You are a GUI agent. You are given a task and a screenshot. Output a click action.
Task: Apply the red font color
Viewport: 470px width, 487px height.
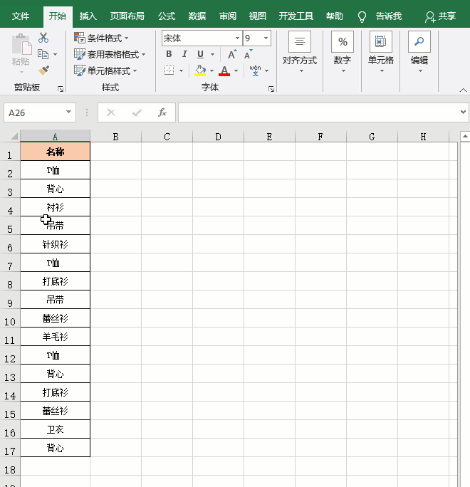[224, 70]
